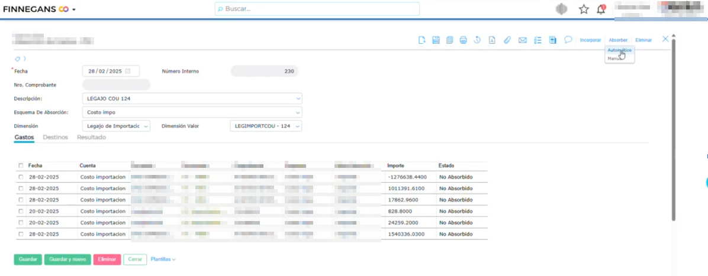Toggle the select-all checkbox beside Fecha header
Viewport: 708px width, 276px height.
(x=21, y=166)
